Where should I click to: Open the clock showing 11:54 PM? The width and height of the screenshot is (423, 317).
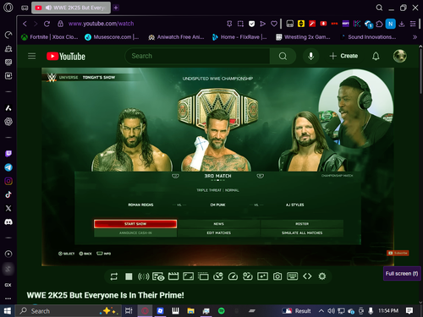(388, 311)
